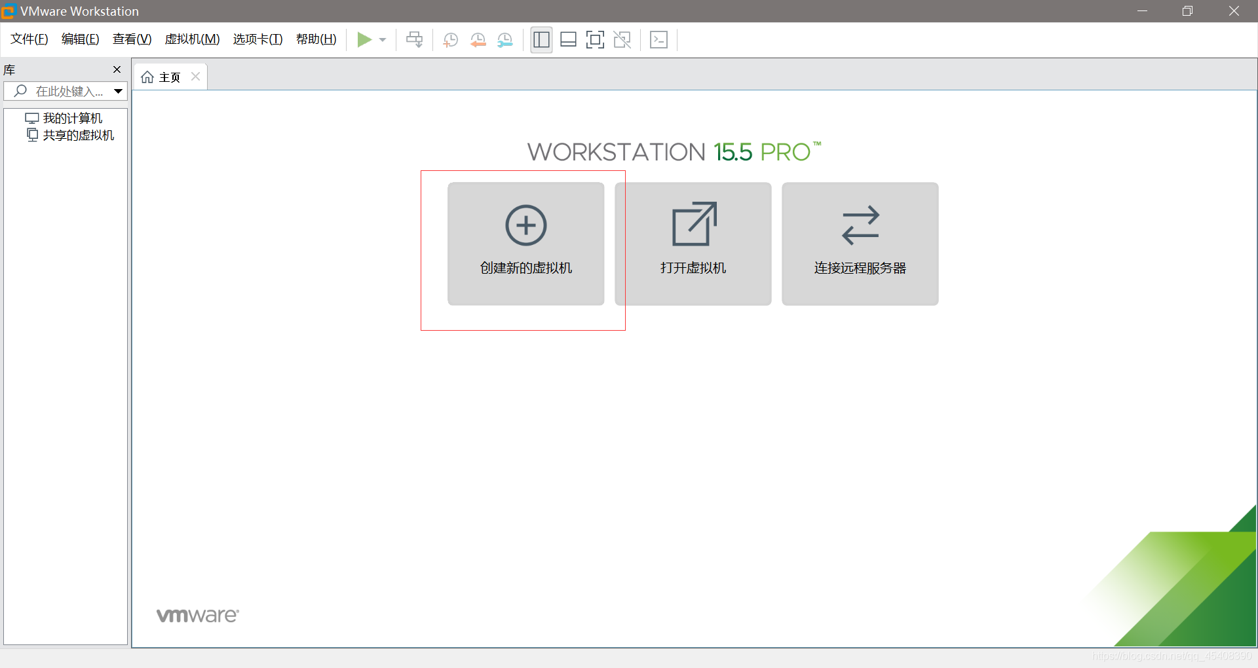1258x668 pixels.
Task: Click the Unity mode icon
Action: [622, 40]
